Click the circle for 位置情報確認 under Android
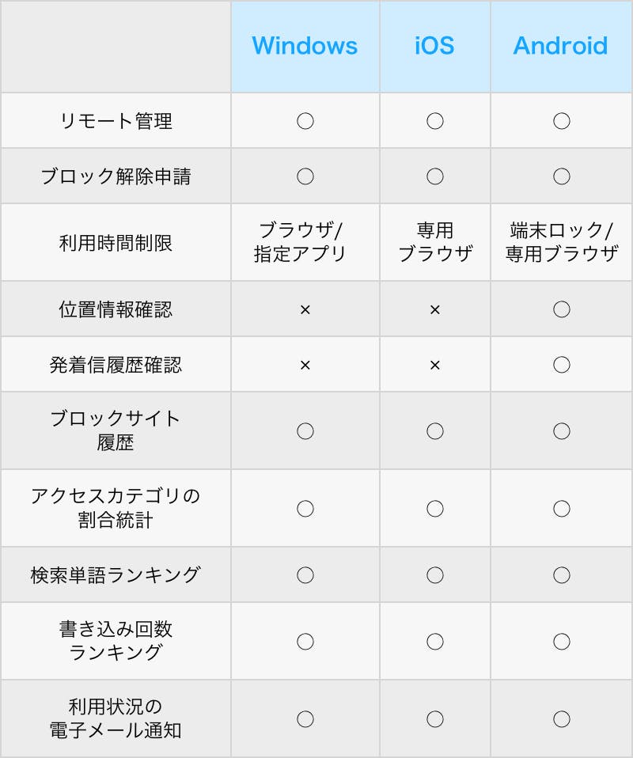Screen dimensions: 633x758 pos(562,309)
